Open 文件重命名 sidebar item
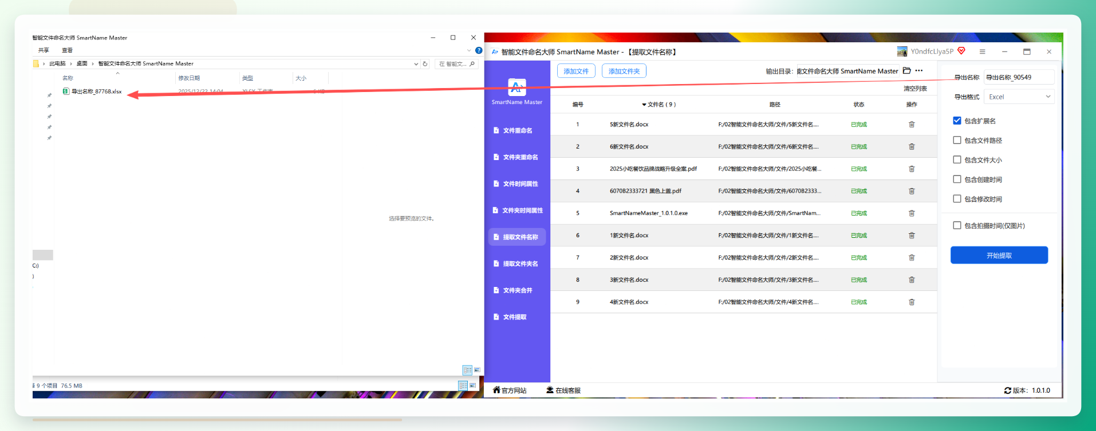1096x431 pixels. (x=517, y=130)
